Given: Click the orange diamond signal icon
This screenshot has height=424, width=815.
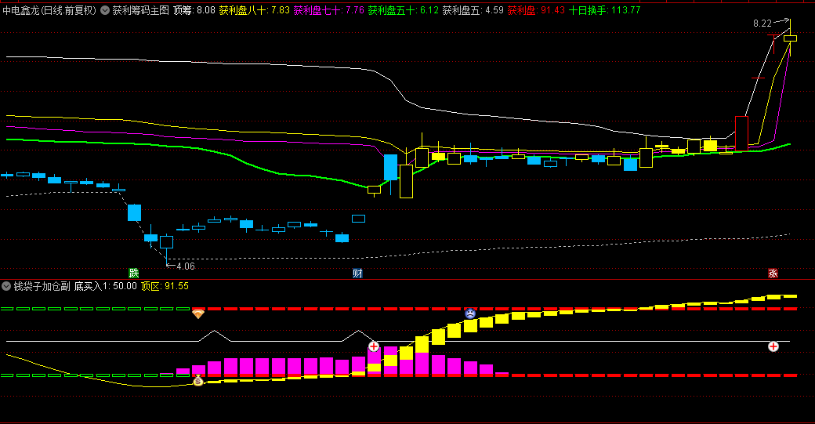Looking at the screenshot, I should (198, 313).
